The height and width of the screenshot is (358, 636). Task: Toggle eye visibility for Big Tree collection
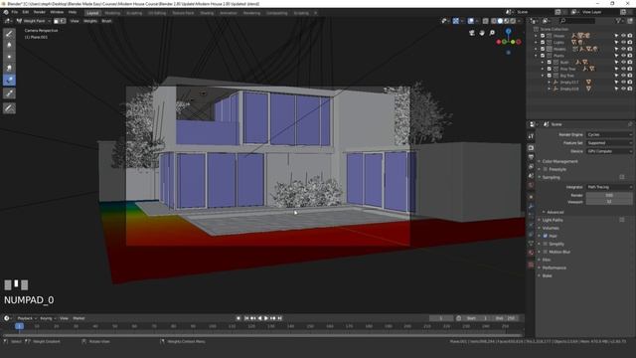tap(623, 76)
